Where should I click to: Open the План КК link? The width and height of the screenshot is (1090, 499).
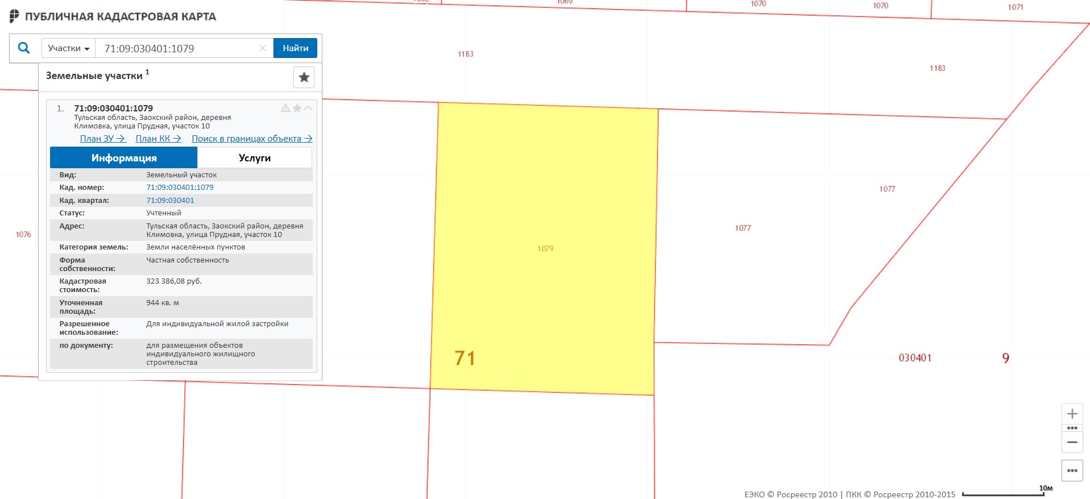point(158,139)
